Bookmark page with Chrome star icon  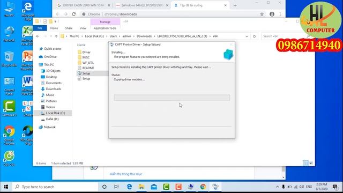point(262,14)
